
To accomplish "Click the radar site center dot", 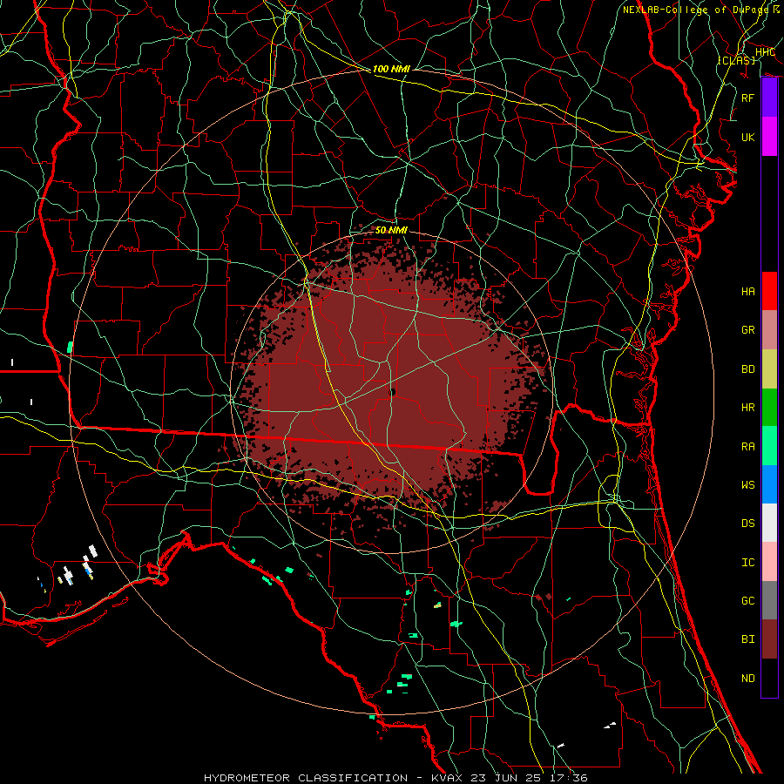I will point(392,393).
